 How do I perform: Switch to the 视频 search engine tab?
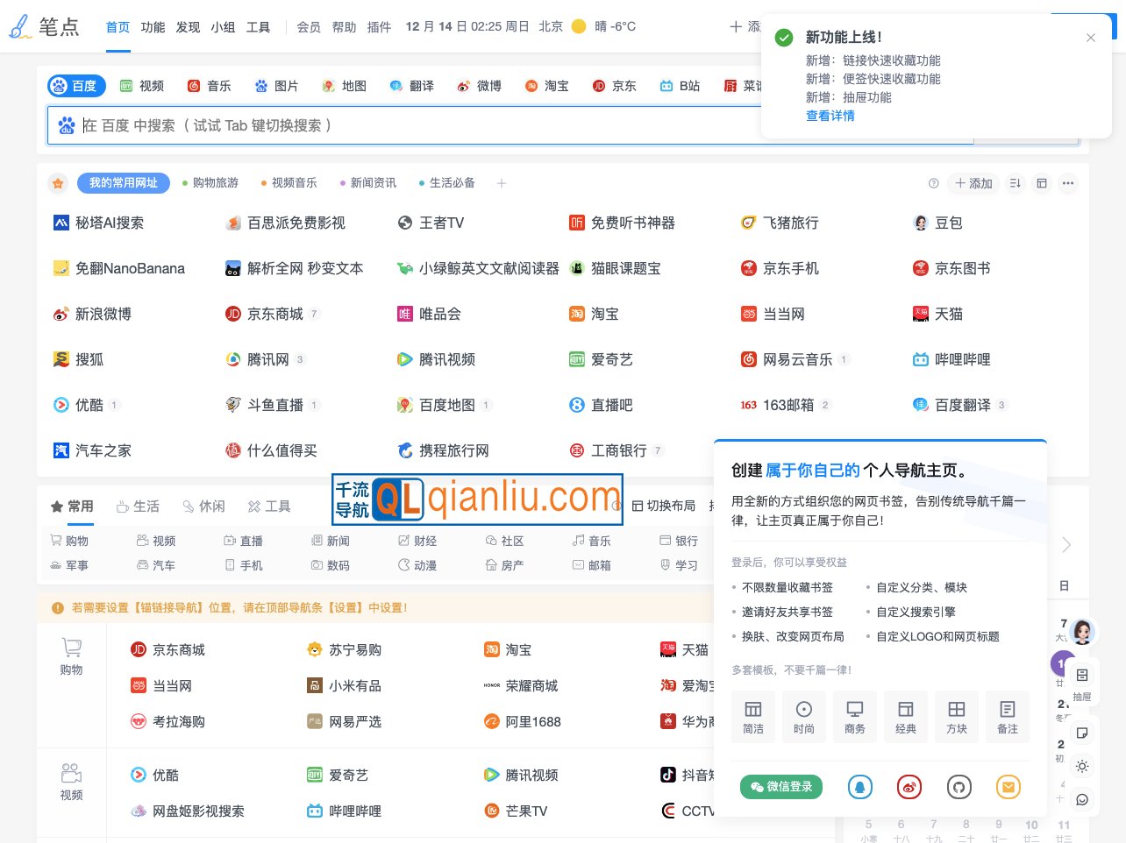click(x=142, y=85)
